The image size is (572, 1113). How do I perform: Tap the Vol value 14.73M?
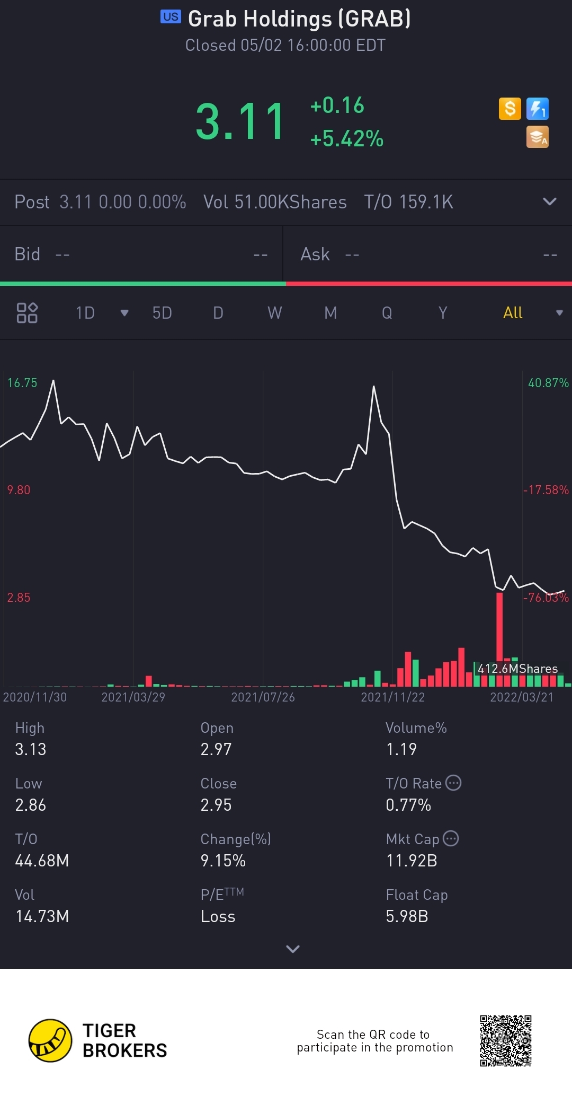click(x=42, y=916)
